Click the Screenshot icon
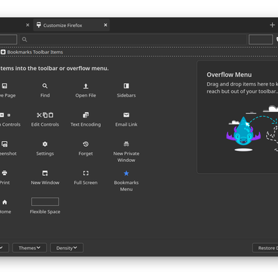 [x=5, y=144]
